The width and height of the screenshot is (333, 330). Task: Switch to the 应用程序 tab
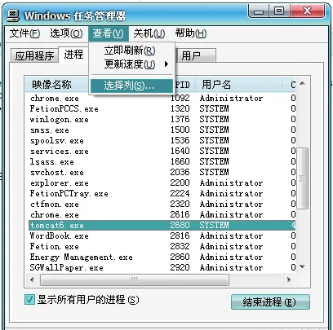(34, 56)
